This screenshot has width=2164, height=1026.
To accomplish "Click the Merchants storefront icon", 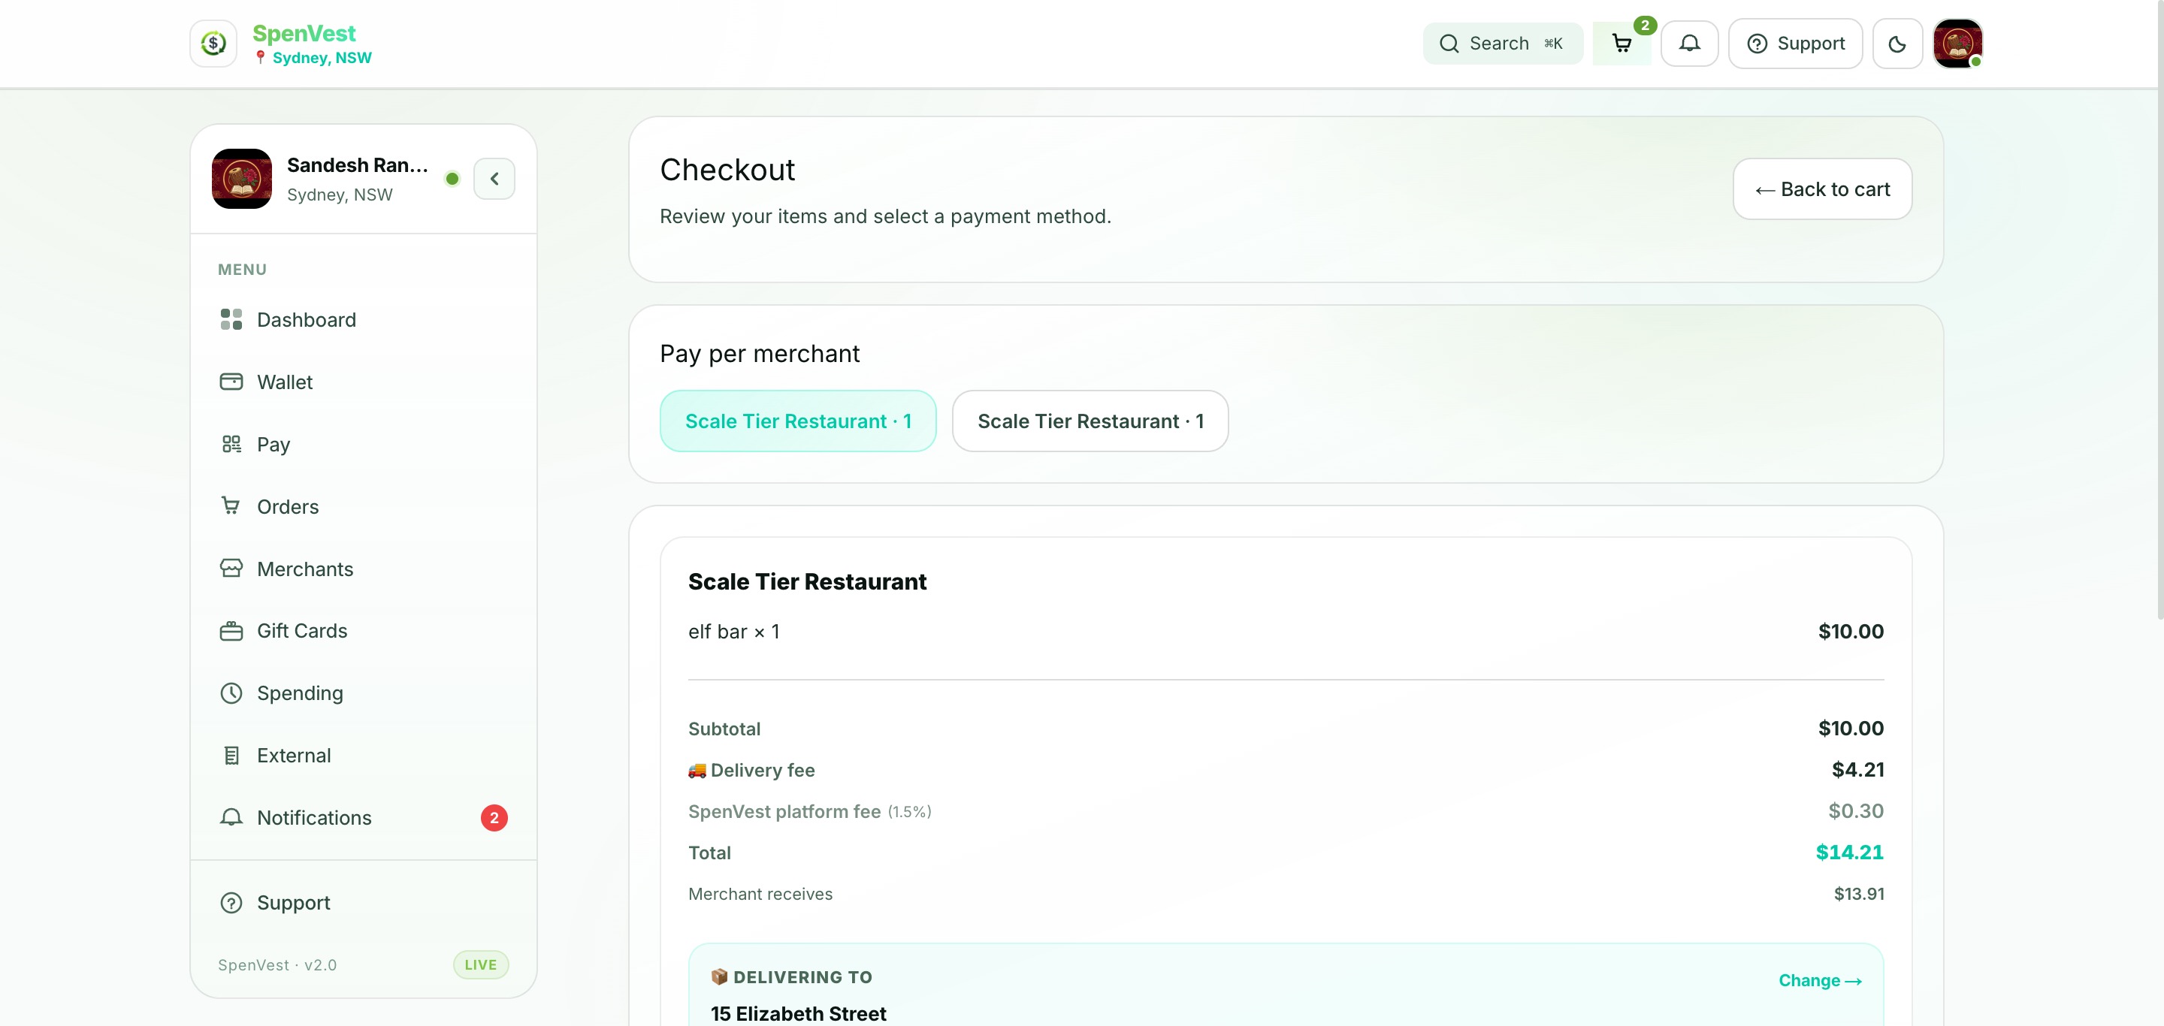I will (x=231, y=569).
